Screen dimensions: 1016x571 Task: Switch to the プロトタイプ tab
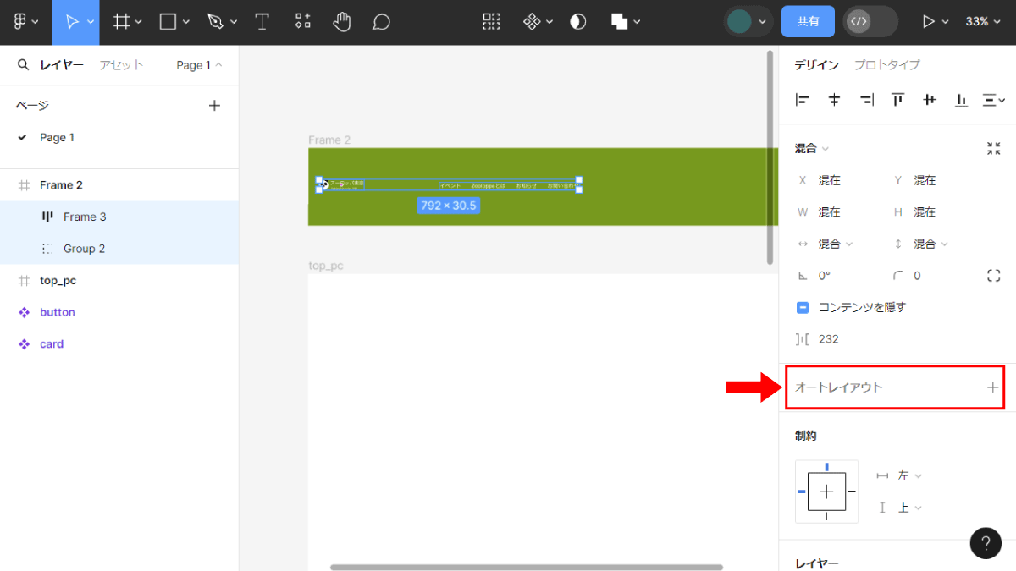[886, 64]
